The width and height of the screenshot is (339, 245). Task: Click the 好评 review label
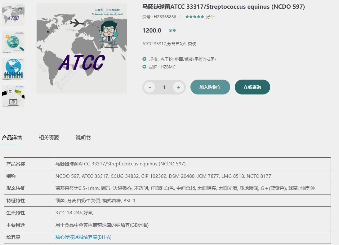(x=210, y=17)
